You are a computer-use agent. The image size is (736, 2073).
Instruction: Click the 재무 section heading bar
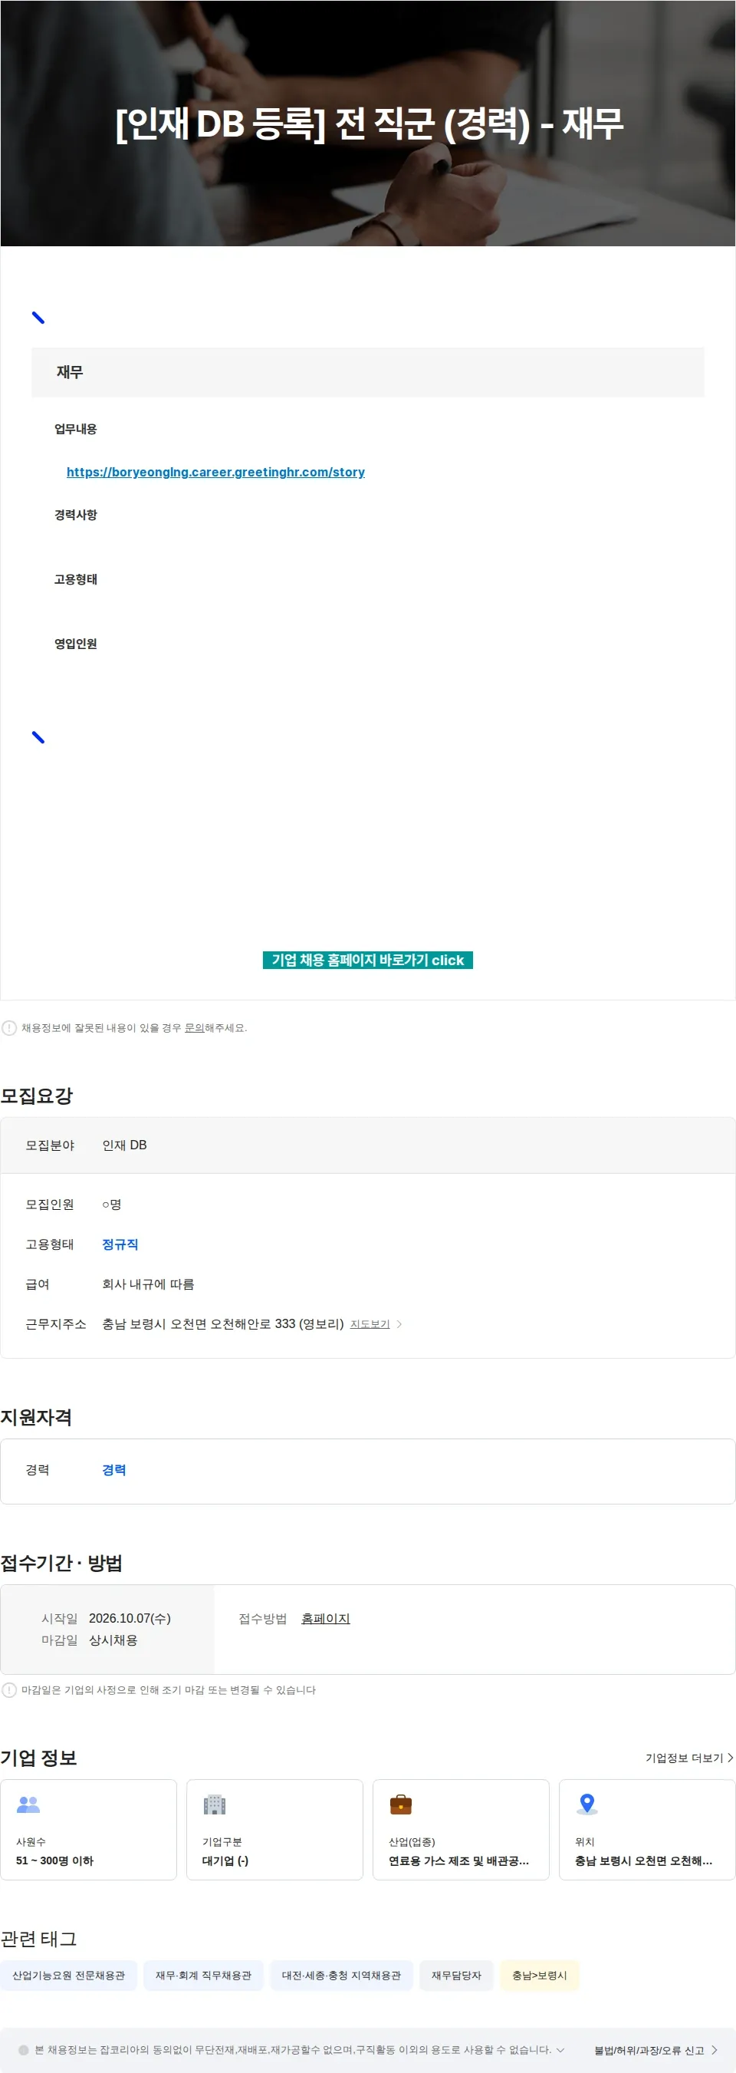coord(367,372)
